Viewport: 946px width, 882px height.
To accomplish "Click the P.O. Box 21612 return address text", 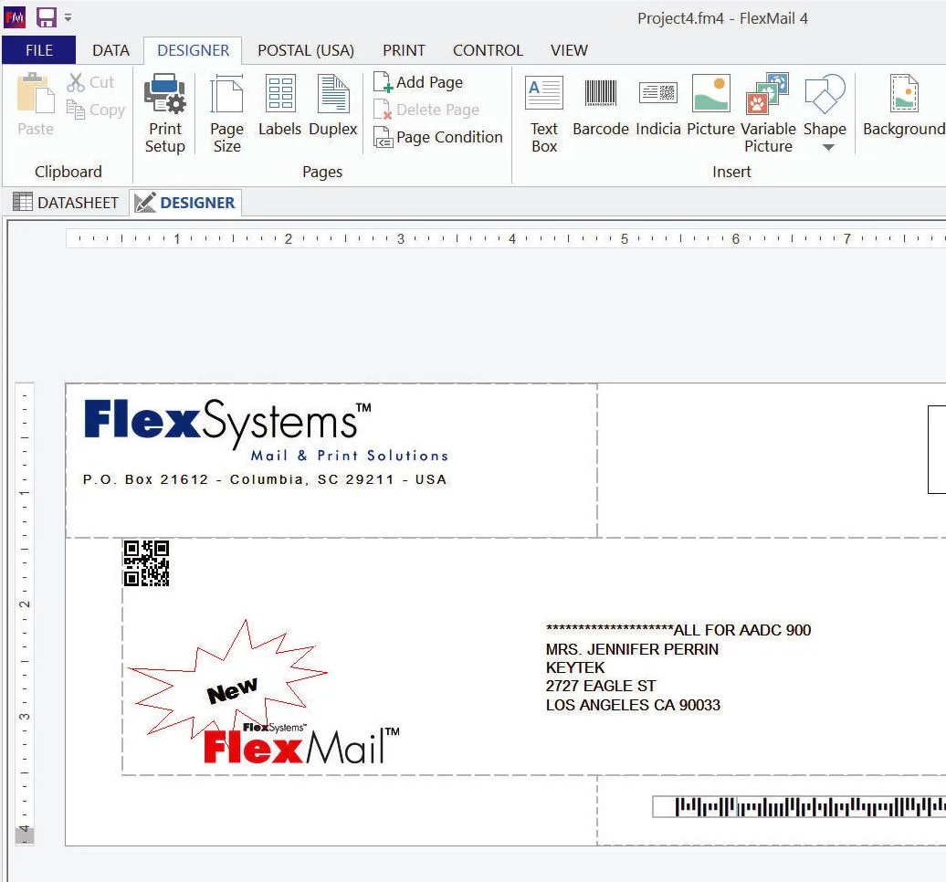I will click(x=265, y=479).
